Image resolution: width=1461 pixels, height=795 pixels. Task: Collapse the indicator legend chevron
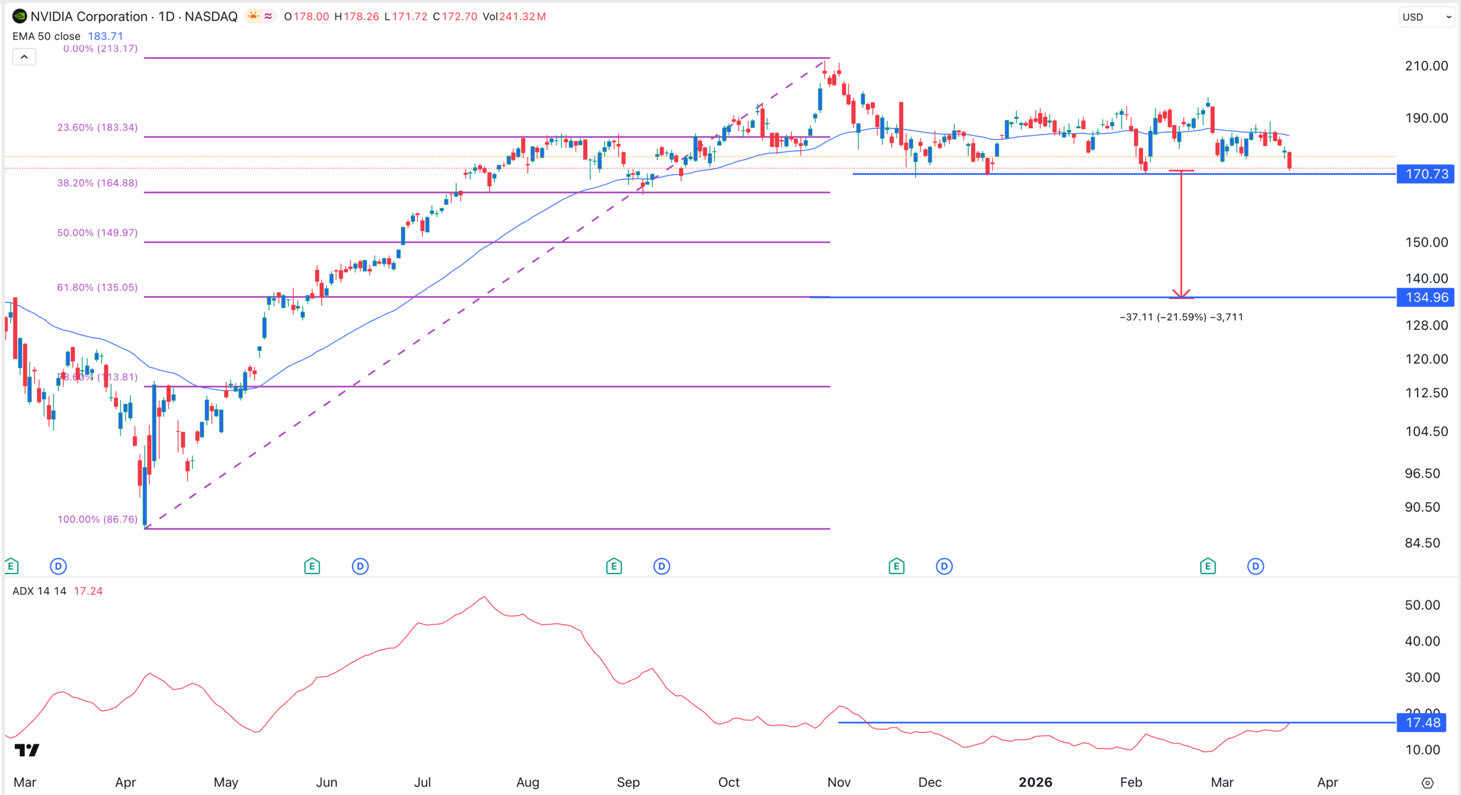(24, 57)
